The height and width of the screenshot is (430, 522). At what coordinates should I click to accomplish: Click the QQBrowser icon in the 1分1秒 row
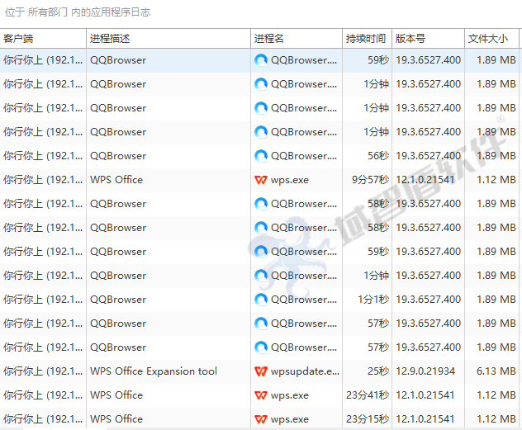pos(261,300)
